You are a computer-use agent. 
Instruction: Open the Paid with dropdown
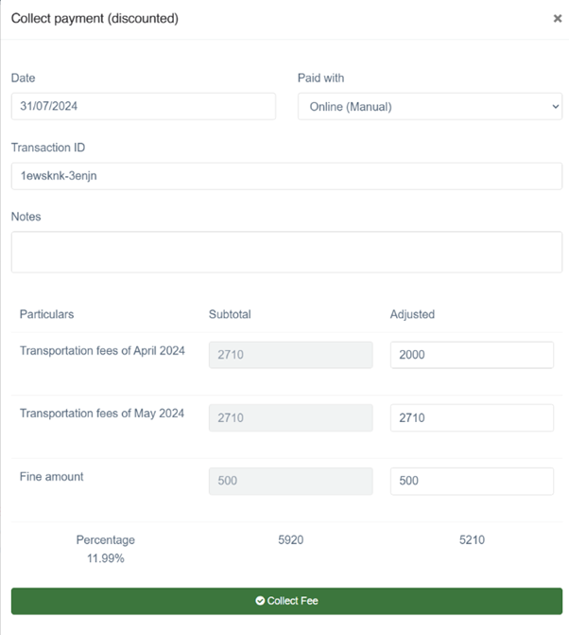[430, 107]
